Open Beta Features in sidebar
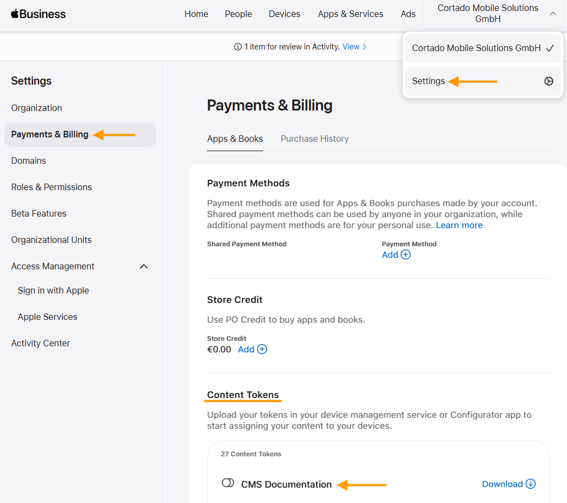This screenshot has height=503, width=567. [39, 213]
